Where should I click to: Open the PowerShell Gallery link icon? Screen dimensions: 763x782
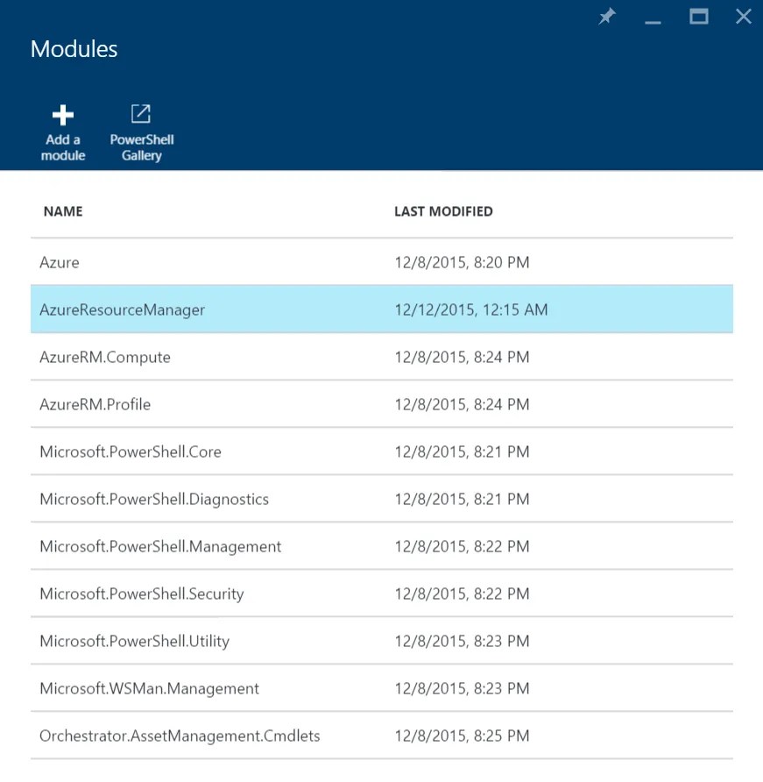[x=141, y=114]
